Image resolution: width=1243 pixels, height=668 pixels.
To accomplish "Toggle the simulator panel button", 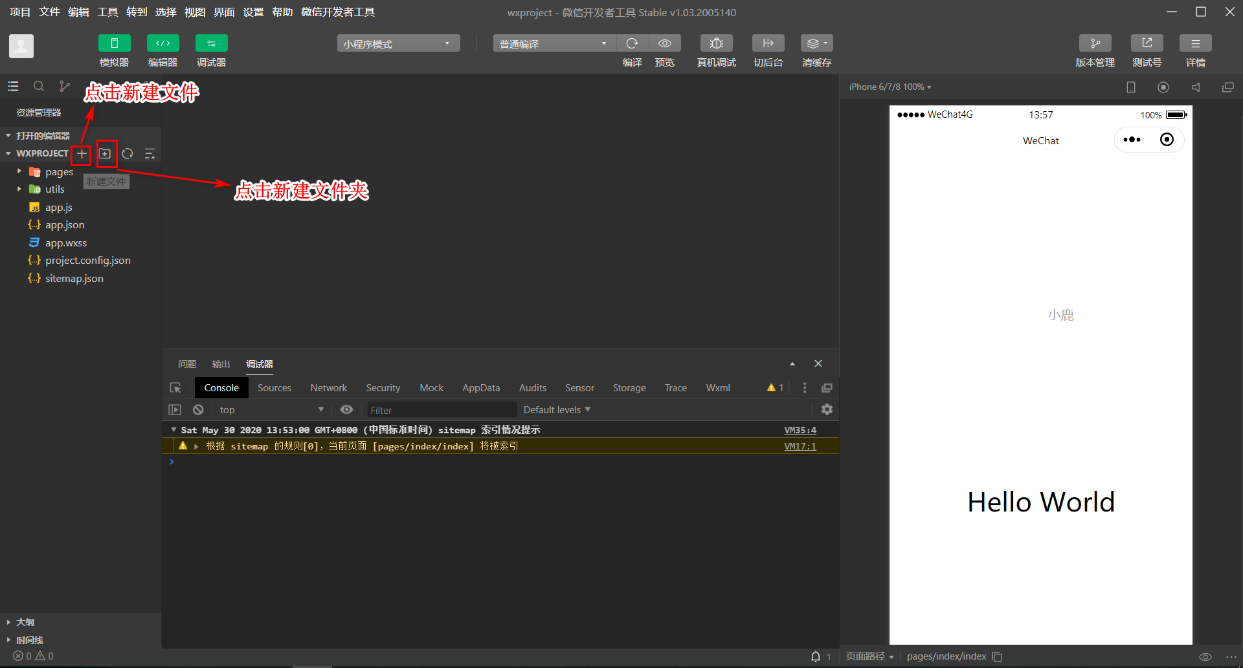I will (115, 43).
